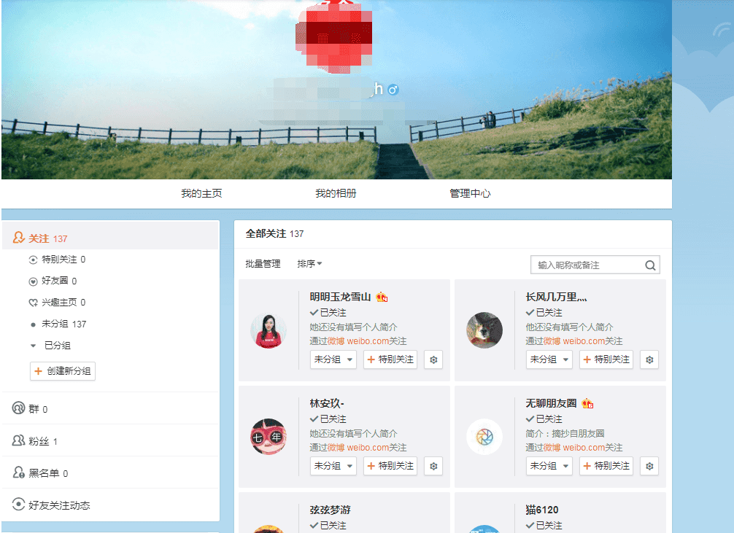Click 无聊朋友圈 avatar image
This screenshot has width=734, height=533.
point(484,437)
